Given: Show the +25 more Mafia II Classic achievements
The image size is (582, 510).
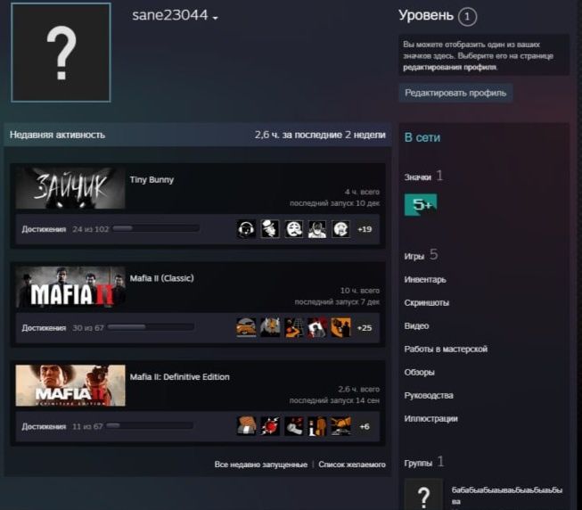Looking at the screenshot, I should pos(365,328).
